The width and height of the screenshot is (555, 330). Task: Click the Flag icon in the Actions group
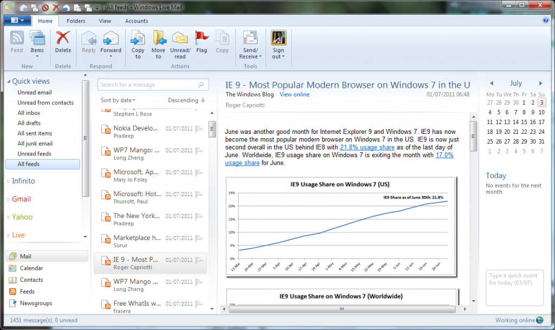tap(202, 39)
